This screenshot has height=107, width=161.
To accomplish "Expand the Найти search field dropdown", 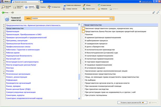I will coord(112,18).
